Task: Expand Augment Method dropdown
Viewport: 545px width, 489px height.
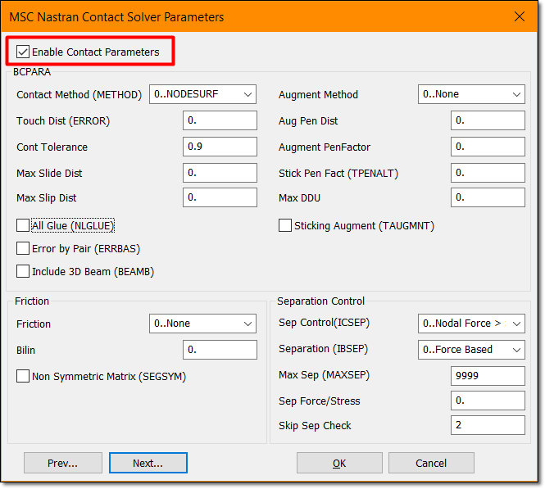Action: (471, 94)
